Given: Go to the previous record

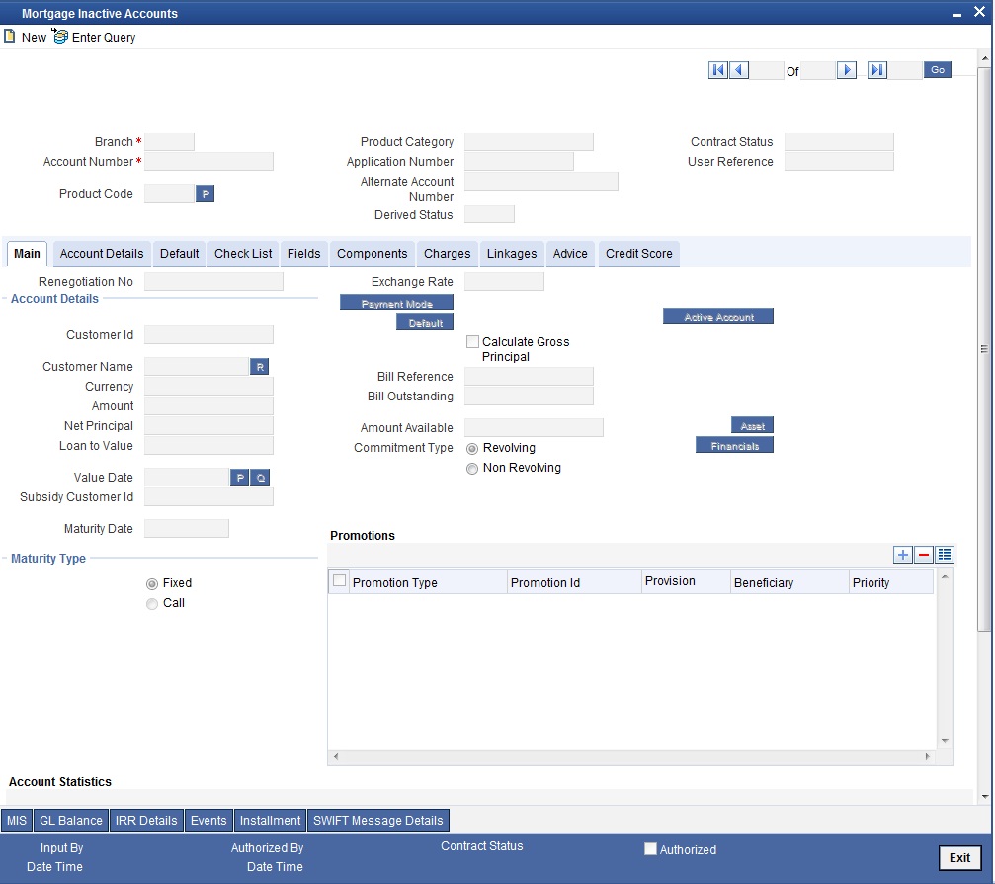Looking at the screenshot, I should click(739, 70).
